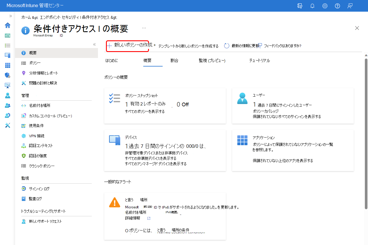Open the ellipsis more options by title
This screenshot has height=245, width=368.
tap(144, 28)
